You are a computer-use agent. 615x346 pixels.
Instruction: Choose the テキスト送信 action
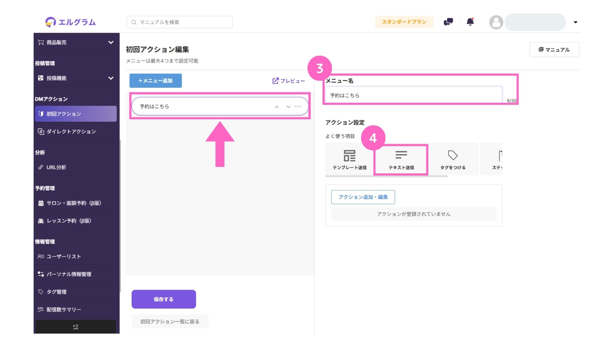click(x=401, y=159)
